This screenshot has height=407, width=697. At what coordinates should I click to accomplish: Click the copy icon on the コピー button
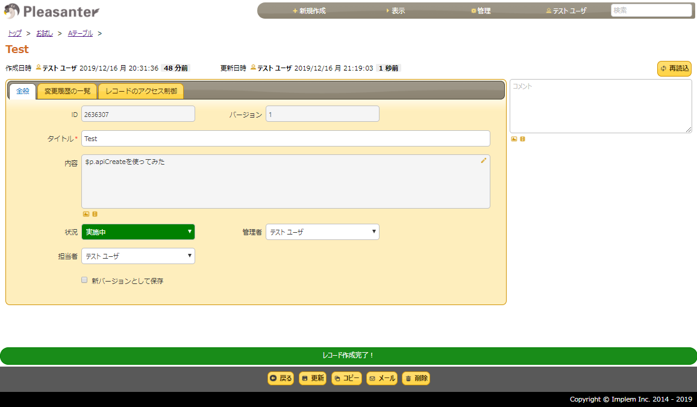[338, 378]
